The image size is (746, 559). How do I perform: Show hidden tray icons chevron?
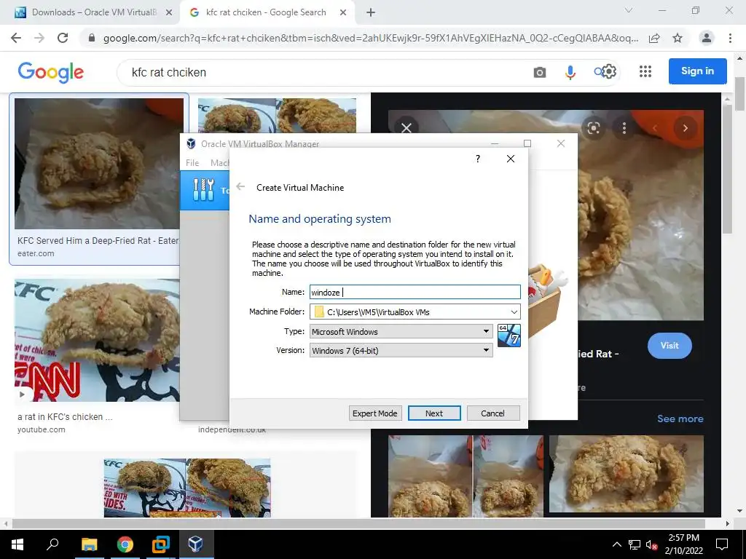pyautogui.click(x=616, y=544)
